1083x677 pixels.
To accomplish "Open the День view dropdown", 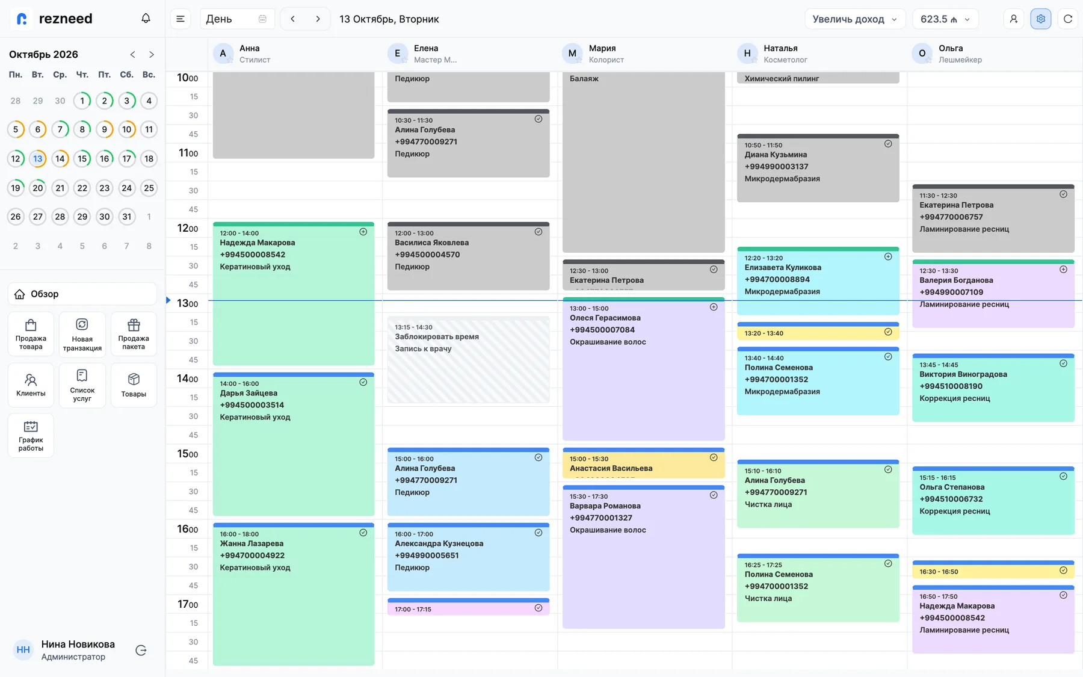I will pos(237,19).
